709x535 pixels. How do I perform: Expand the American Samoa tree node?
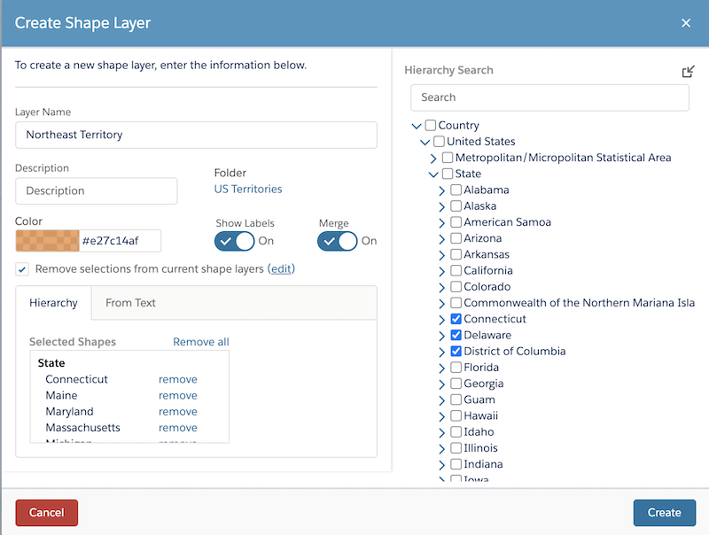[441, 222]
